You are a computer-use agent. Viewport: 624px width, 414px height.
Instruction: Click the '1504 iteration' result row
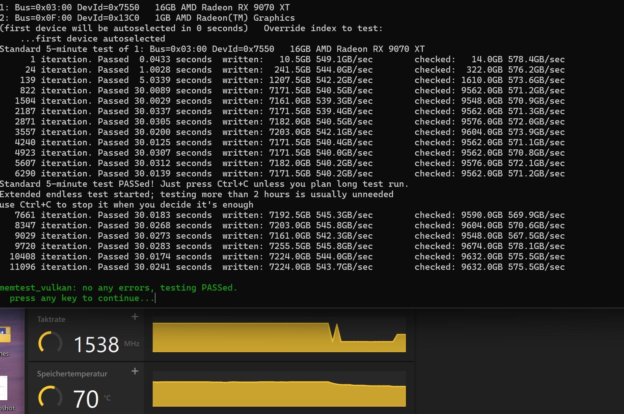[x=290, y=101]
